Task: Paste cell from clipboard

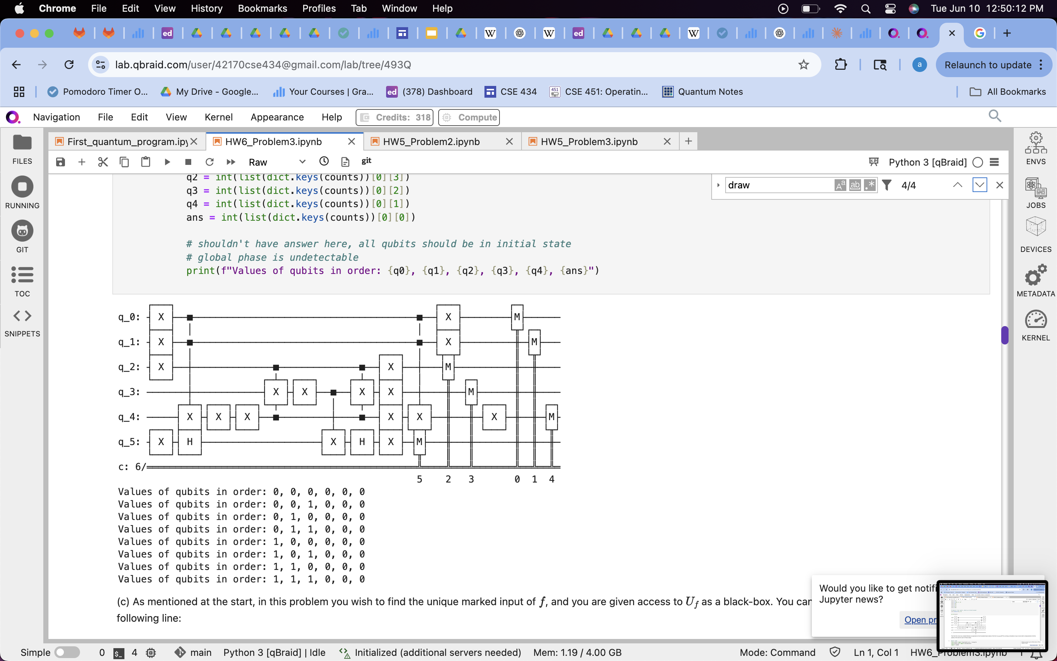Action: click(145, 162)
